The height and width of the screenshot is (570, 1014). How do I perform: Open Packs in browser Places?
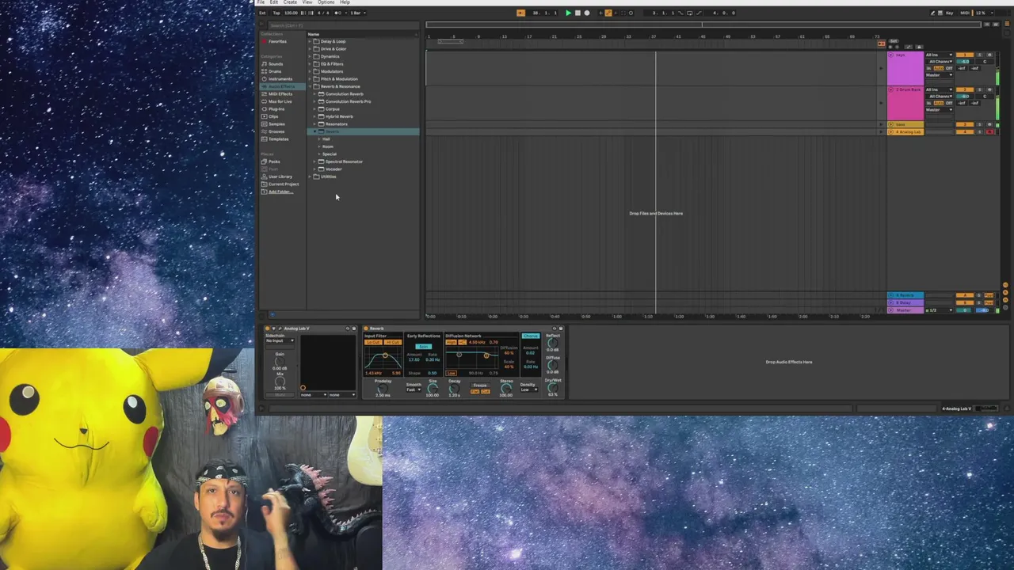pos(274,161)
